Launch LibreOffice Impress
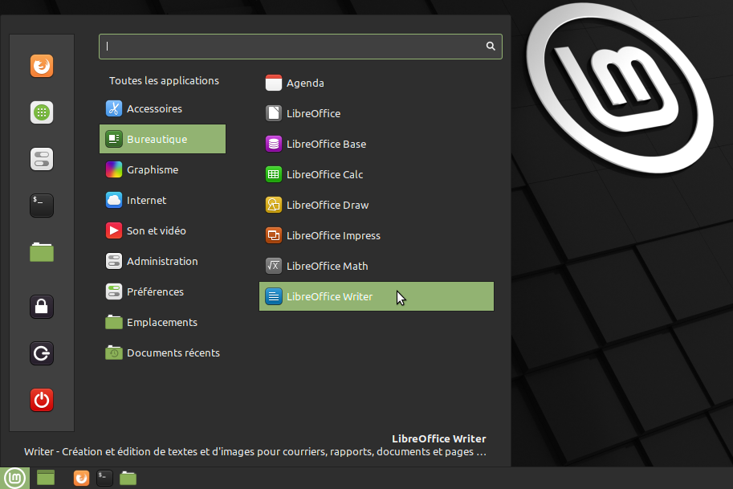733x489 pixels. pyautogui.click(x=333, y=235)
